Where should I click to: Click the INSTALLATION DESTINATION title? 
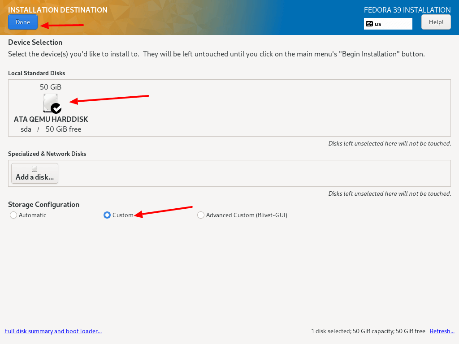58,10
